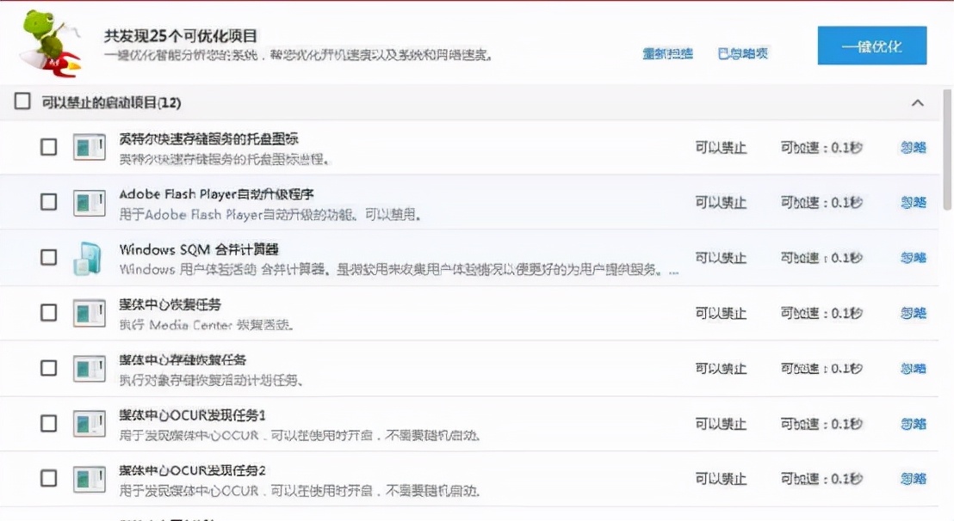Screen dimensions: 954x521
Task: Check the Adobe Flash Player 自动升级程序 checkbox
Action: [x=48, y=201]
